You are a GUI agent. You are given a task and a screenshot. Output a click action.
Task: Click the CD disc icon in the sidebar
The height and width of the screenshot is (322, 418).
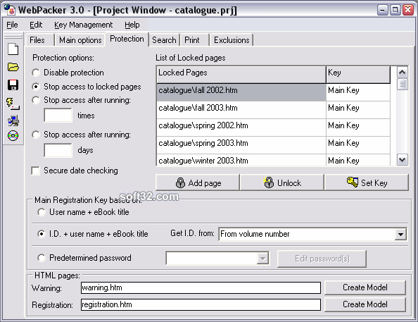13,136
